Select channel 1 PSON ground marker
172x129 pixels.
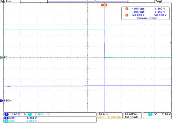click(1, 100)
